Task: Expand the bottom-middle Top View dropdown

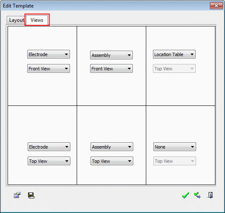Action: pos(112,161)
